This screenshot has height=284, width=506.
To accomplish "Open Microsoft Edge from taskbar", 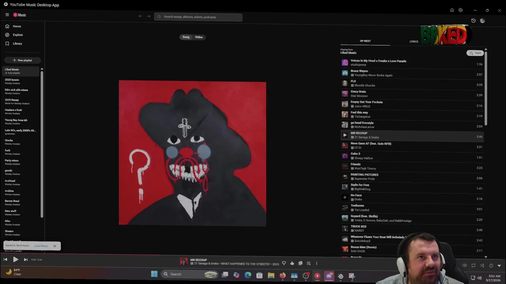I will pyautogui.click(x=248, y=275).
